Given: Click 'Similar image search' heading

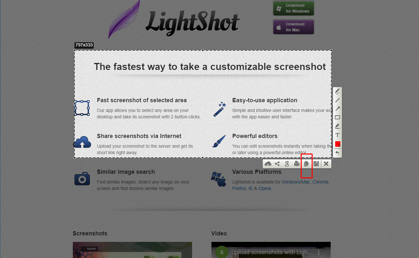Looking at the screenshot, I should 126,172.
